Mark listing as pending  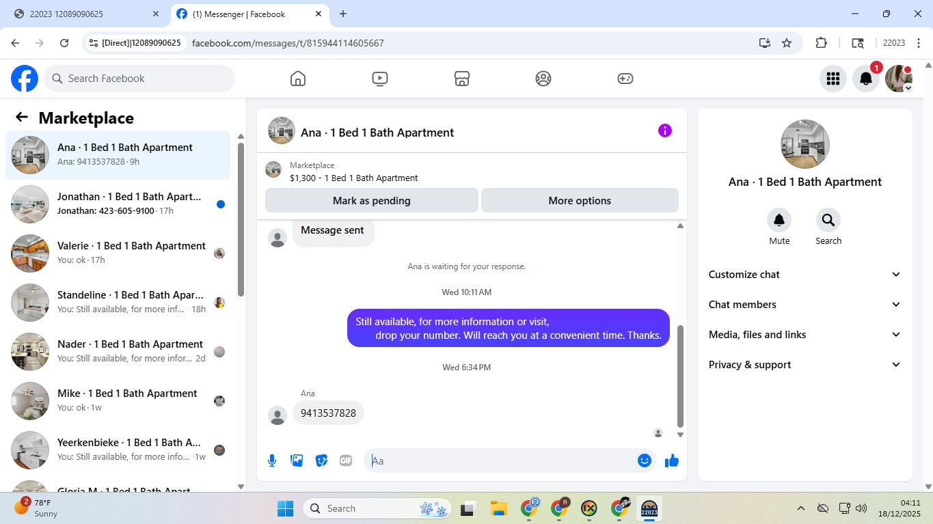click(372, 201)
